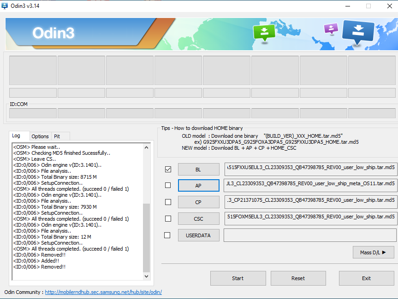Open the Odin Community samsung link

tap(103, 292)
